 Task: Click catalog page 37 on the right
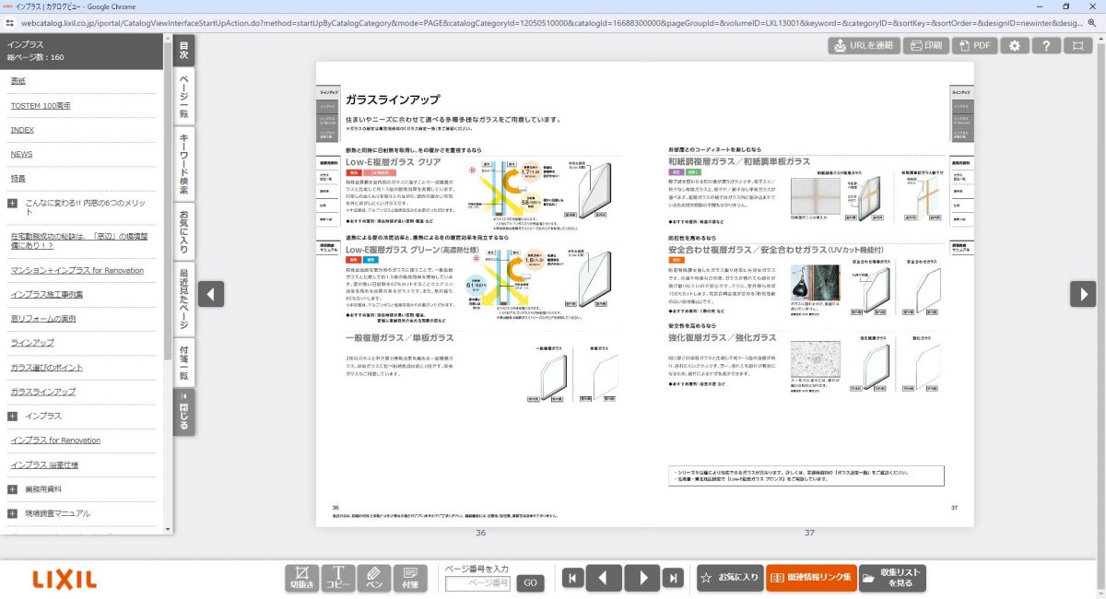tap(809, 294)
